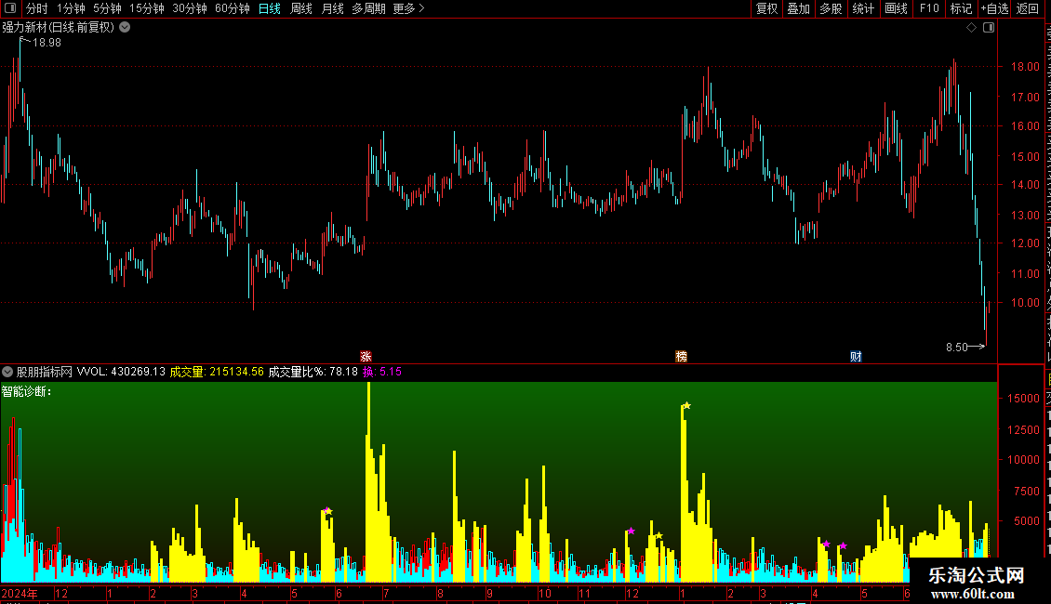Click the diamond icon above the price chart
The image size is (1051, 604).
[x=971, y=28]
